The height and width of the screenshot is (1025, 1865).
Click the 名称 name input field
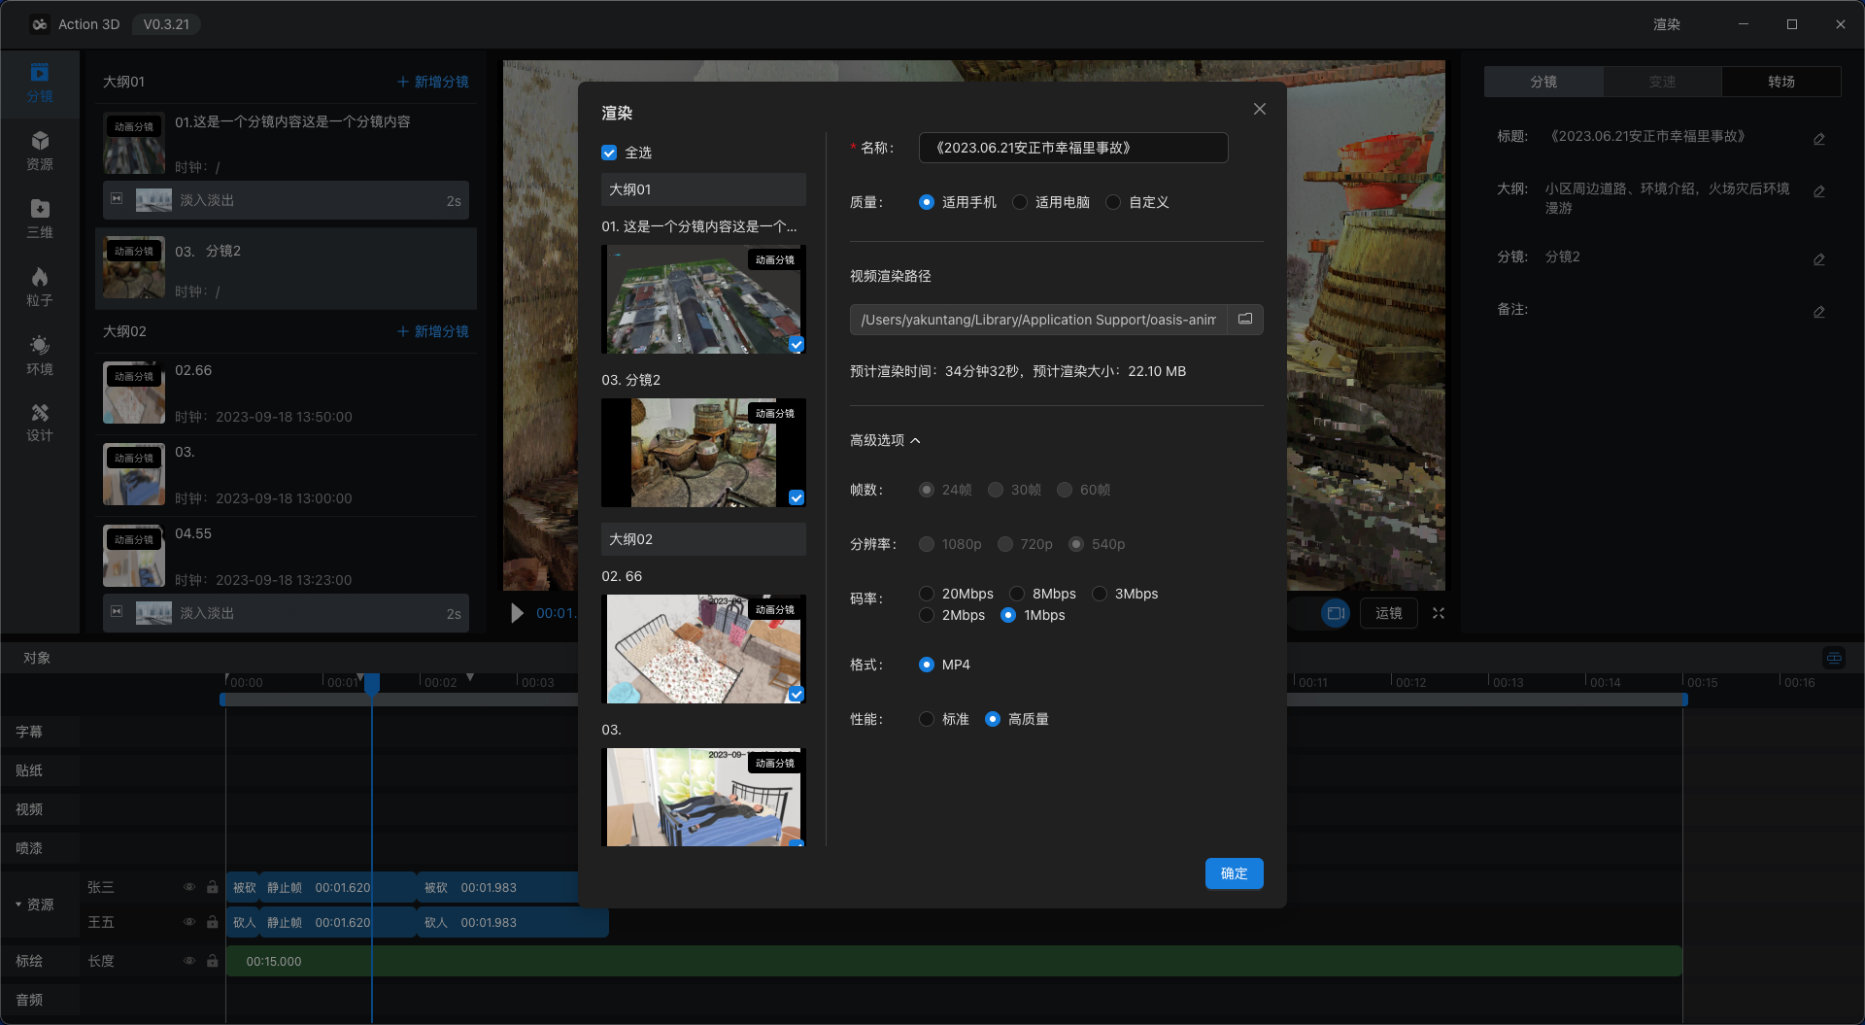coord(1073,148)
